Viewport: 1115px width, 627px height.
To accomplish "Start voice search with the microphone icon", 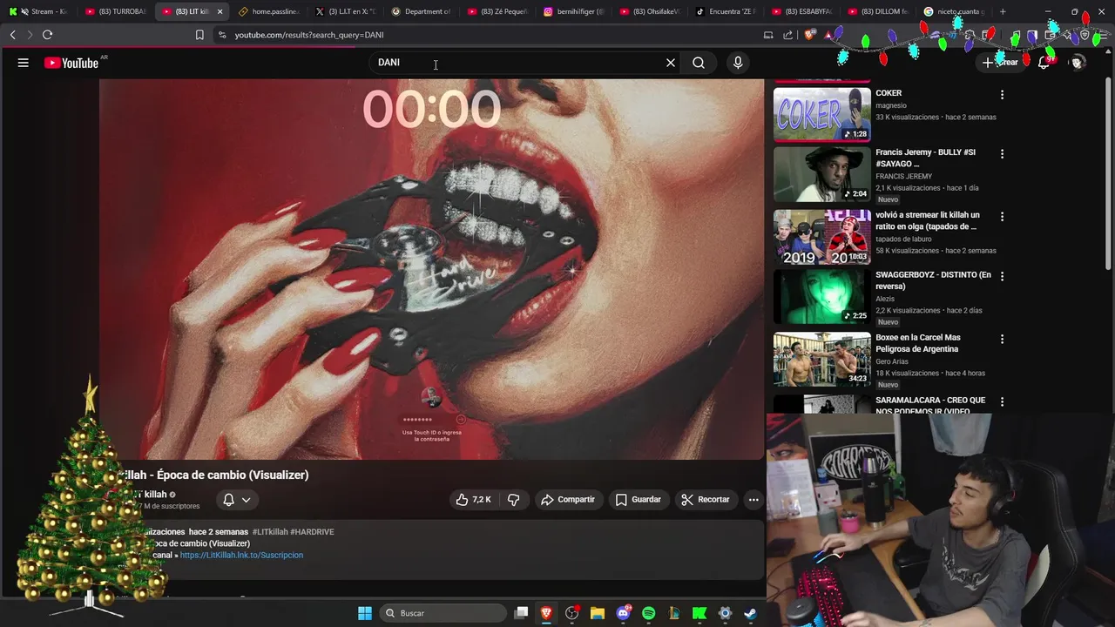I will point(738,63).
